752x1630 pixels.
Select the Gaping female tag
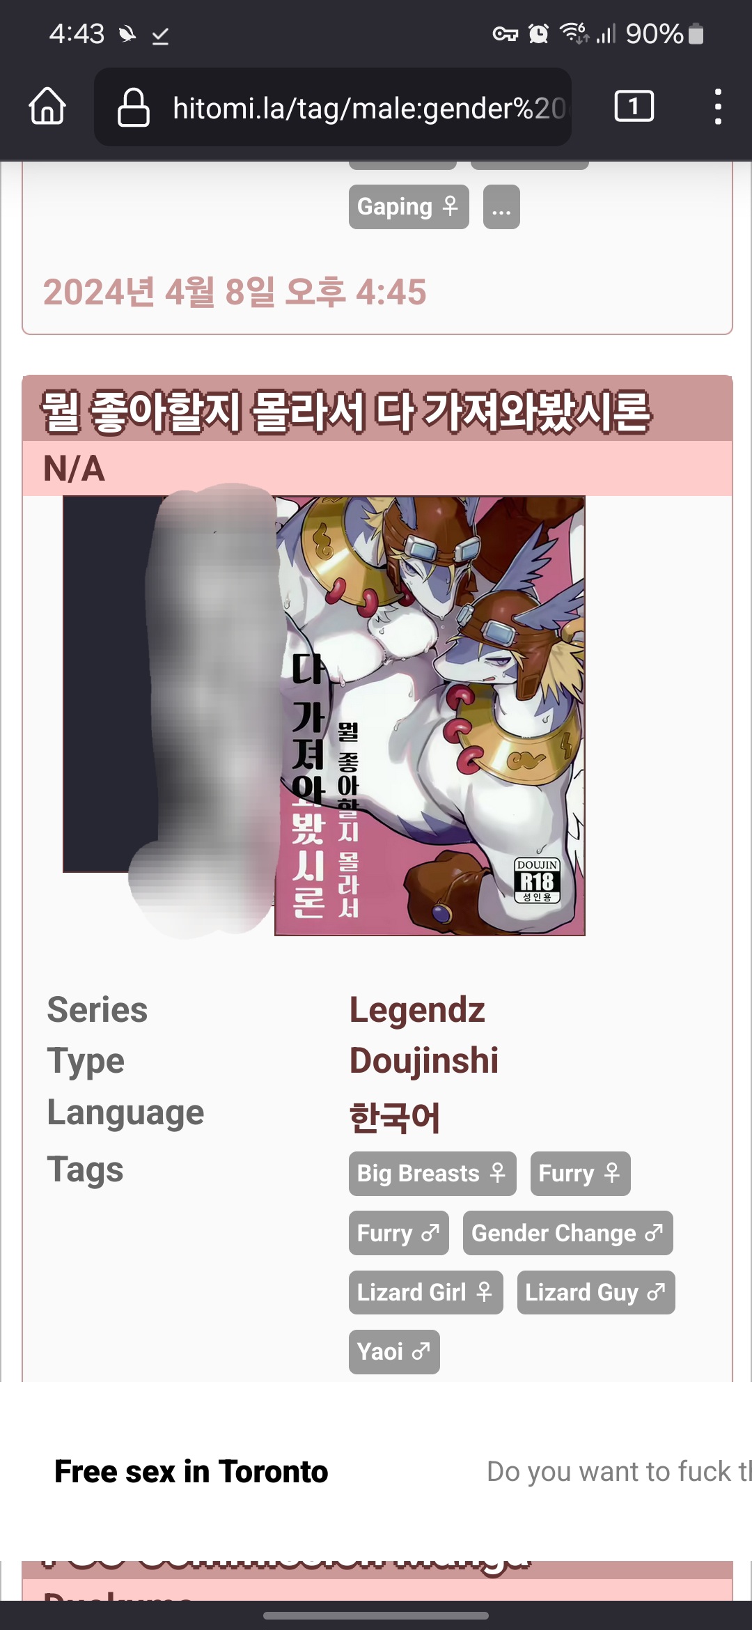[x=409, y=207]
